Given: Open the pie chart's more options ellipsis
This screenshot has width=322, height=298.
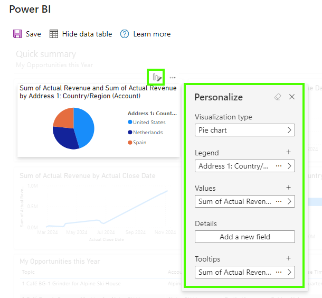Looking at the screenshot, I should coord(173,78).
